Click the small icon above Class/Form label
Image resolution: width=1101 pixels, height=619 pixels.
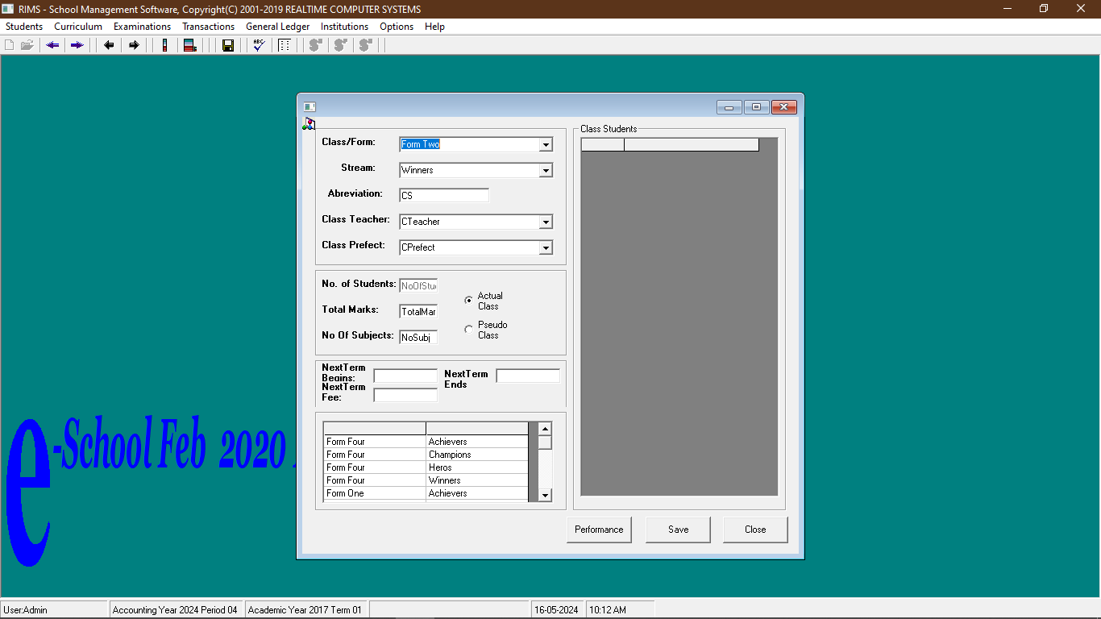[309, 123]
